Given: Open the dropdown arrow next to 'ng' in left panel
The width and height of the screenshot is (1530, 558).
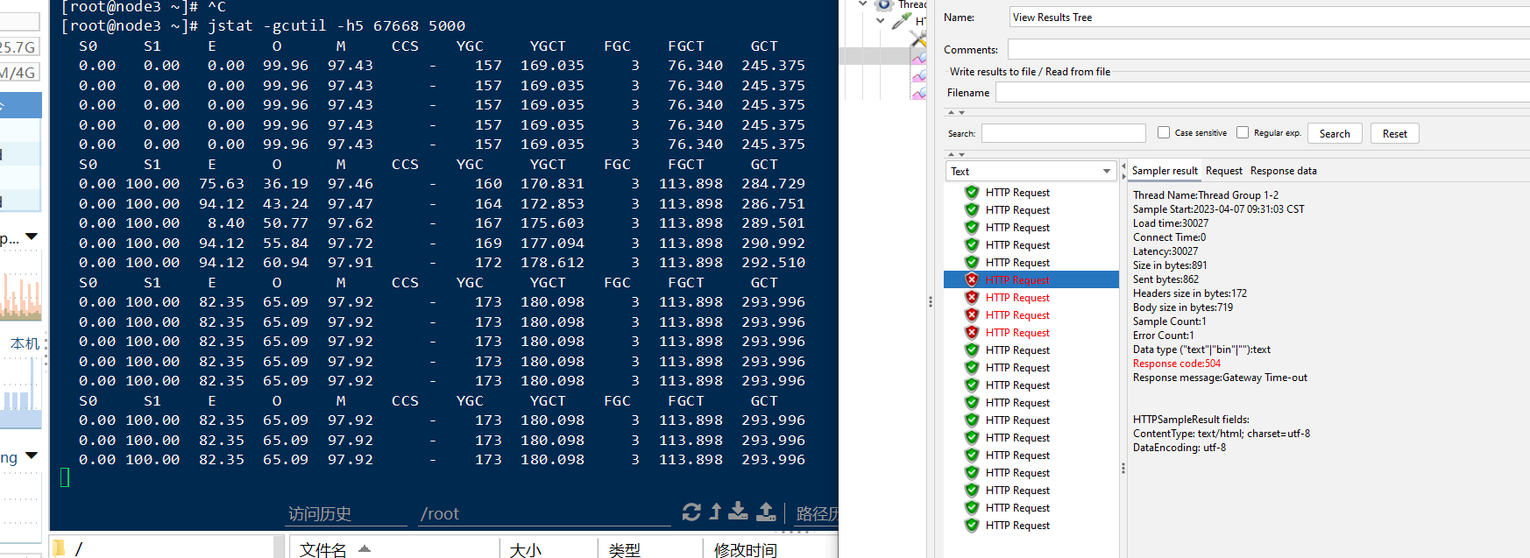Looking at the screenshot, I should coord(32,456).
